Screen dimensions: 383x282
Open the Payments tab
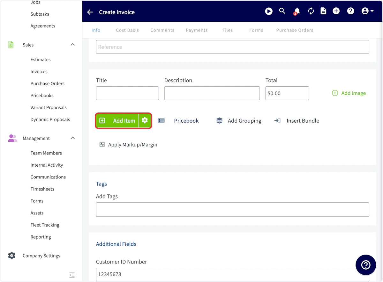197,30
